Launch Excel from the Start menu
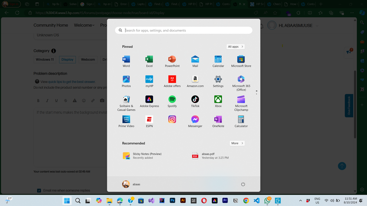The image size is (367, 206). (x=149, y=61)
